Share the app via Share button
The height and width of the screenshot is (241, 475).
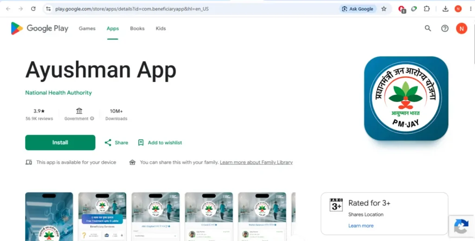(116, 143)
